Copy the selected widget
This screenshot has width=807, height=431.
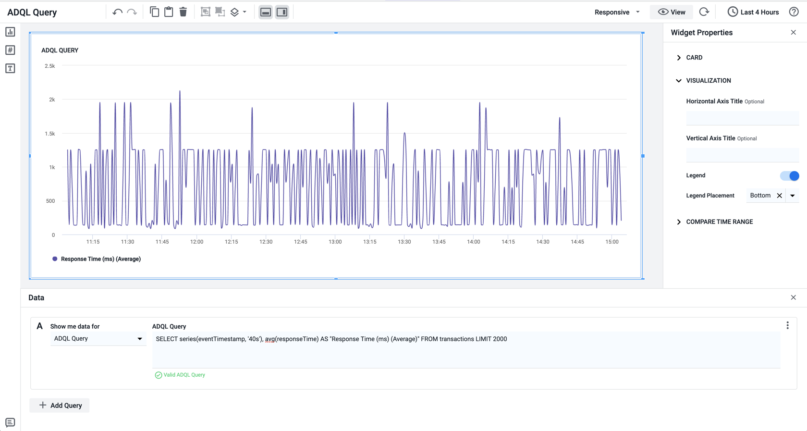click(154, 12)
